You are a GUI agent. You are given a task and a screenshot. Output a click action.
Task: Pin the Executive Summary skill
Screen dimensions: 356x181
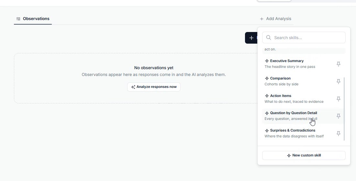[338, 64]
